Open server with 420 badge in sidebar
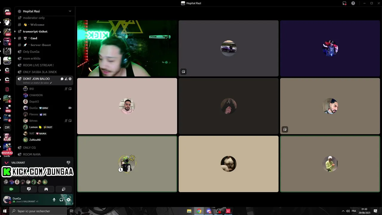Viewport: 382px width, 215px height. [7, 11]
